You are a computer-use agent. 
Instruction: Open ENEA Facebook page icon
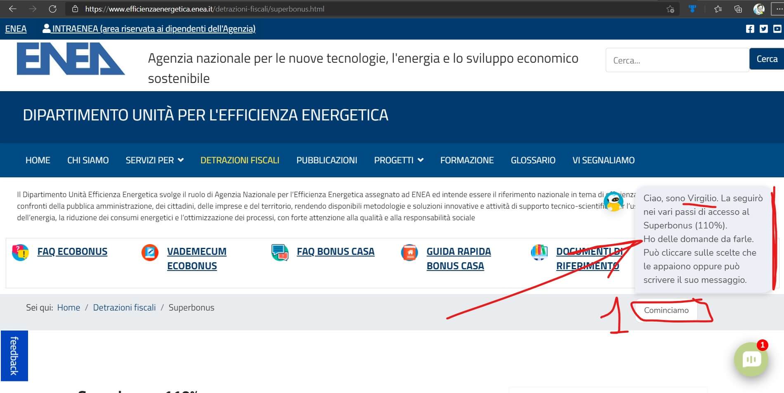750,29
